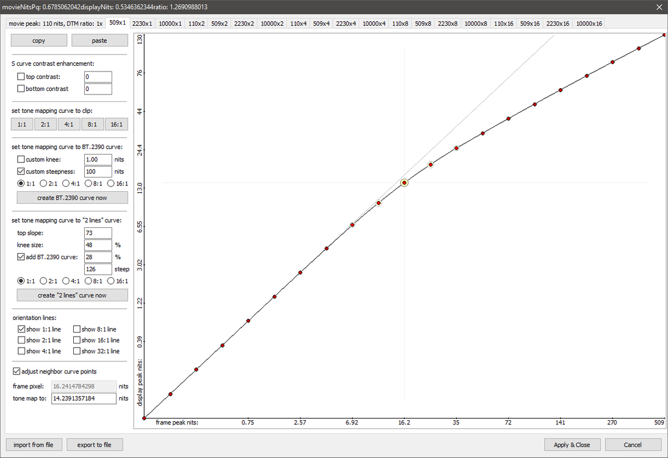The width and height of the screenshot is (668, 458).
Task: Switch to the 2230x1 tab
Action: point(143,23)
